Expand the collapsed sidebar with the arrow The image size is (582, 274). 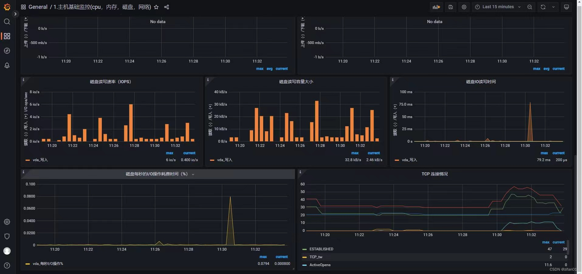pyautogui.click(x=15, y=14)
